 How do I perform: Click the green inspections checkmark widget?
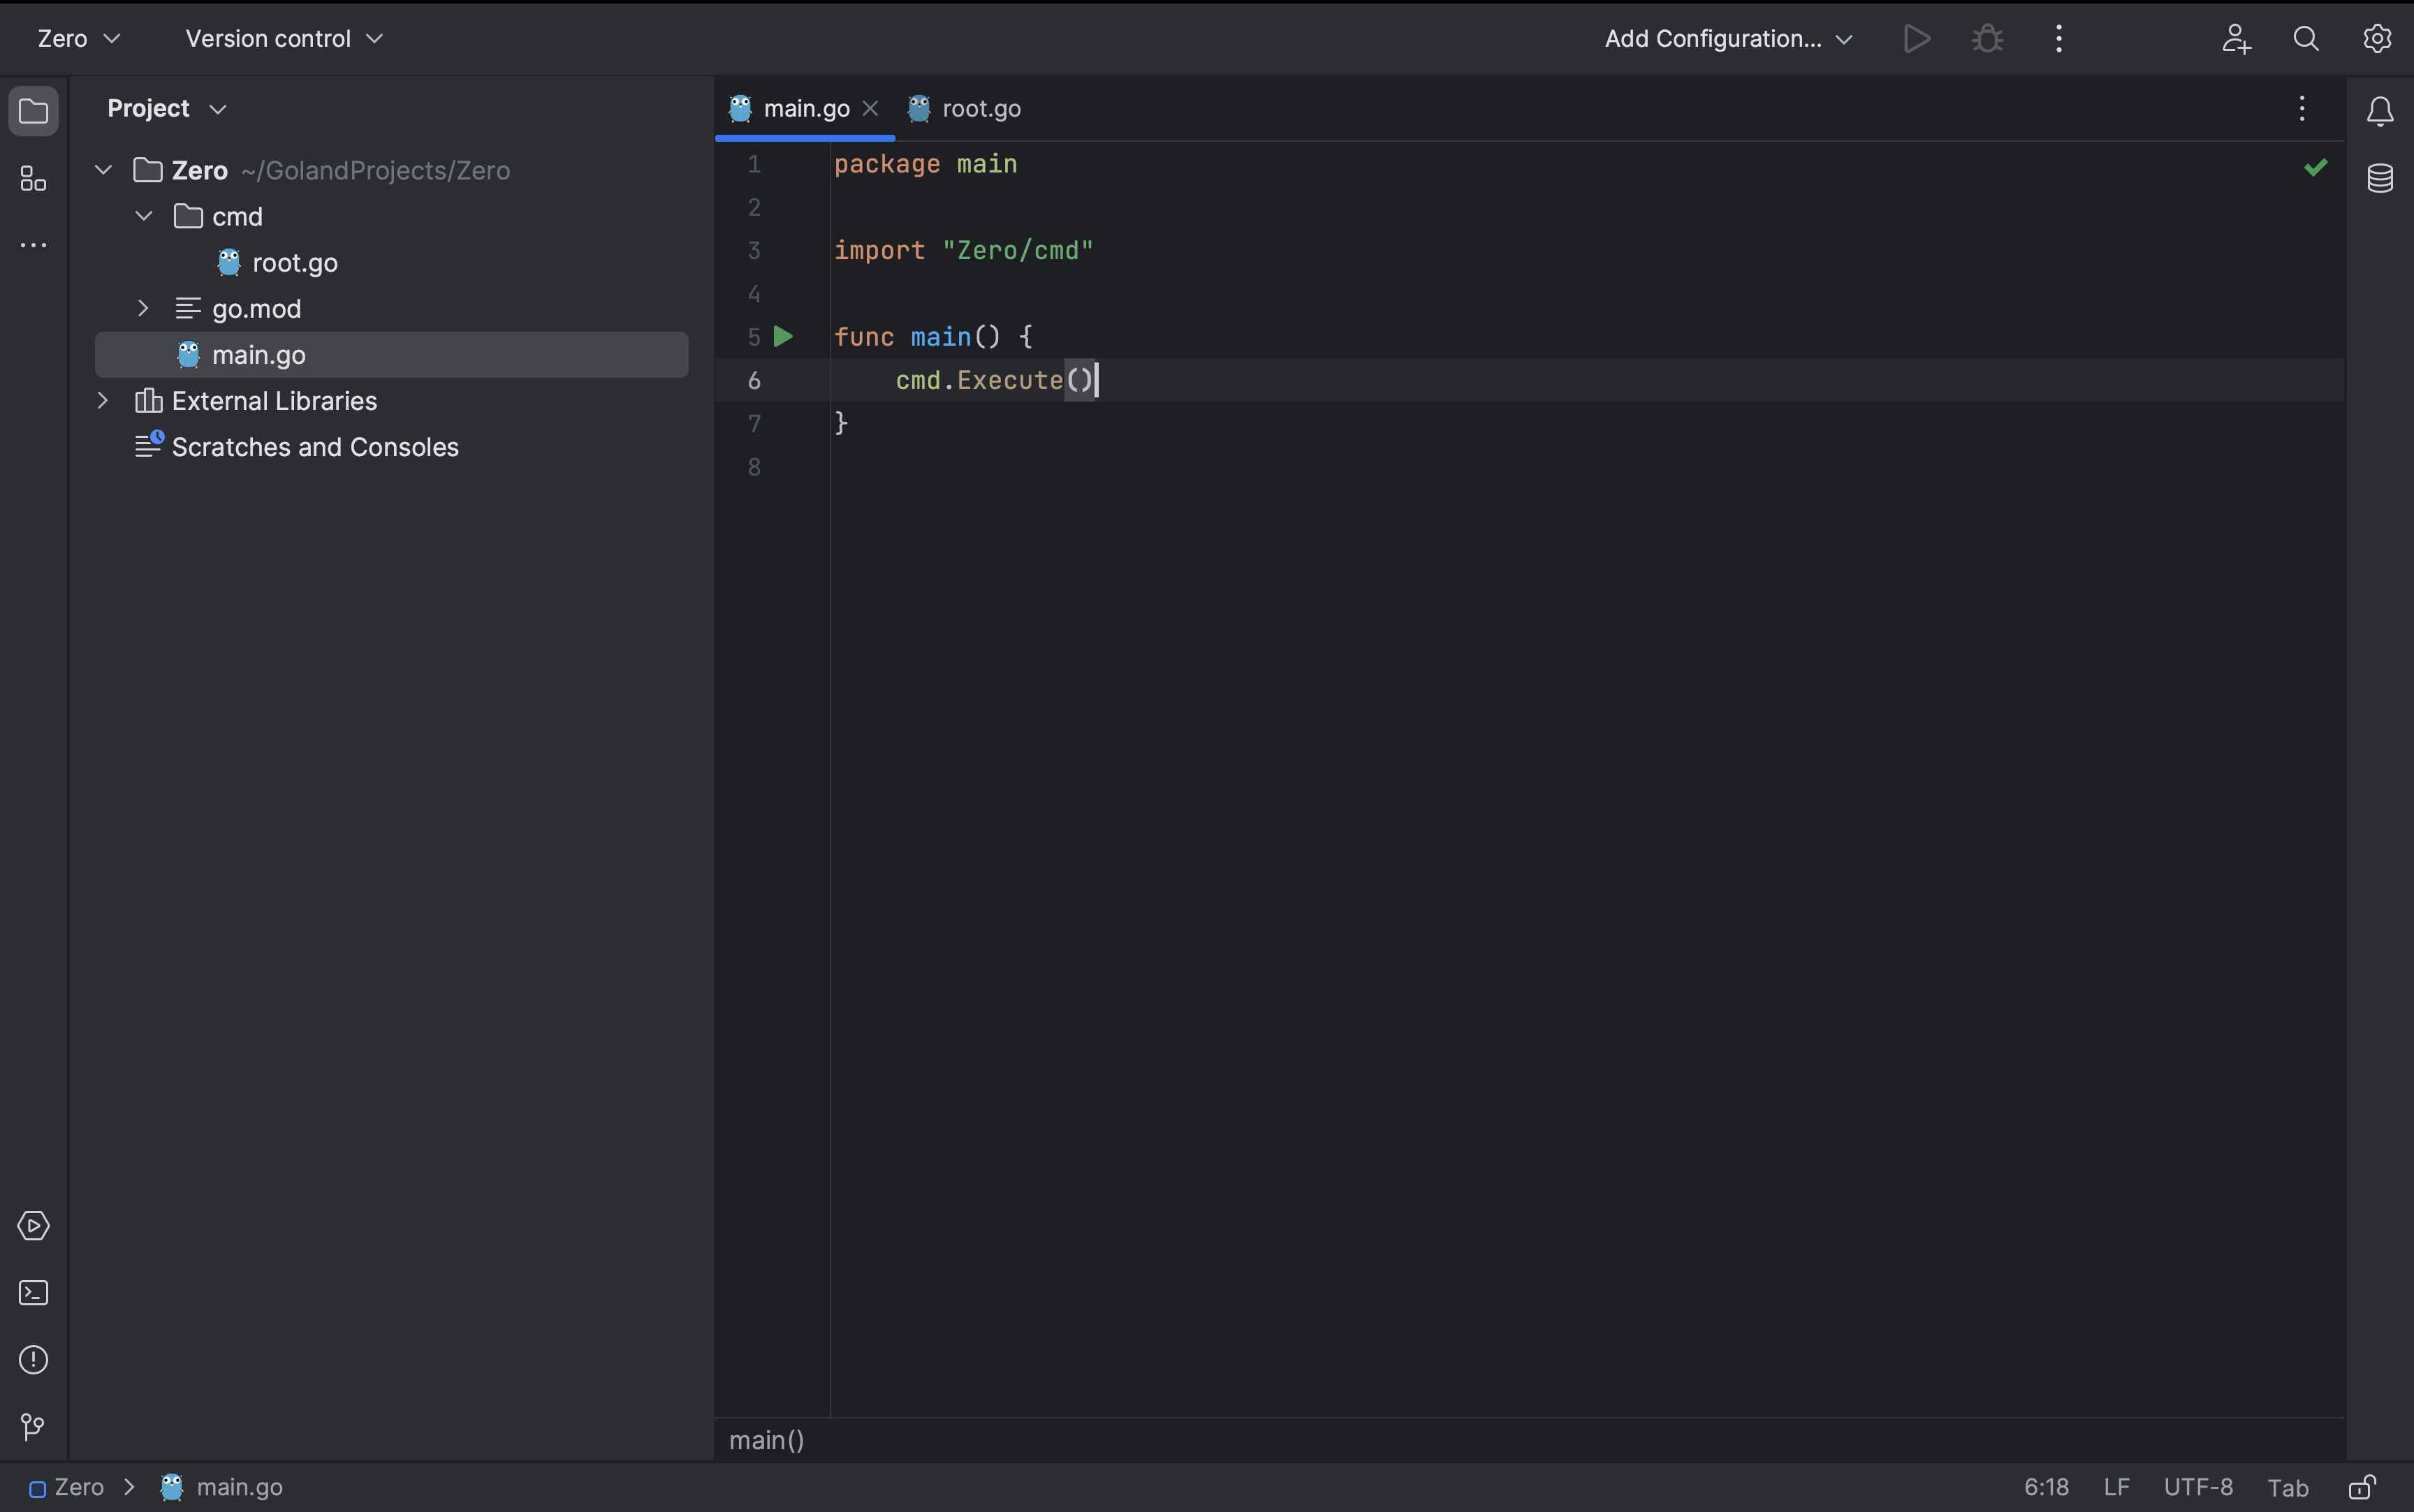pyautogui.click(x=2316, y=167)
